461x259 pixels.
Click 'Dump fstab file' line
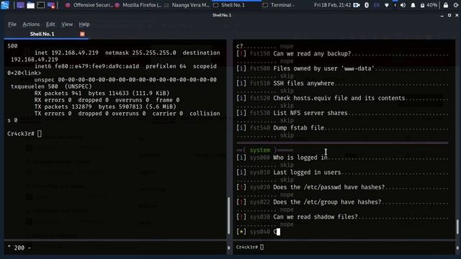(343, 128)
